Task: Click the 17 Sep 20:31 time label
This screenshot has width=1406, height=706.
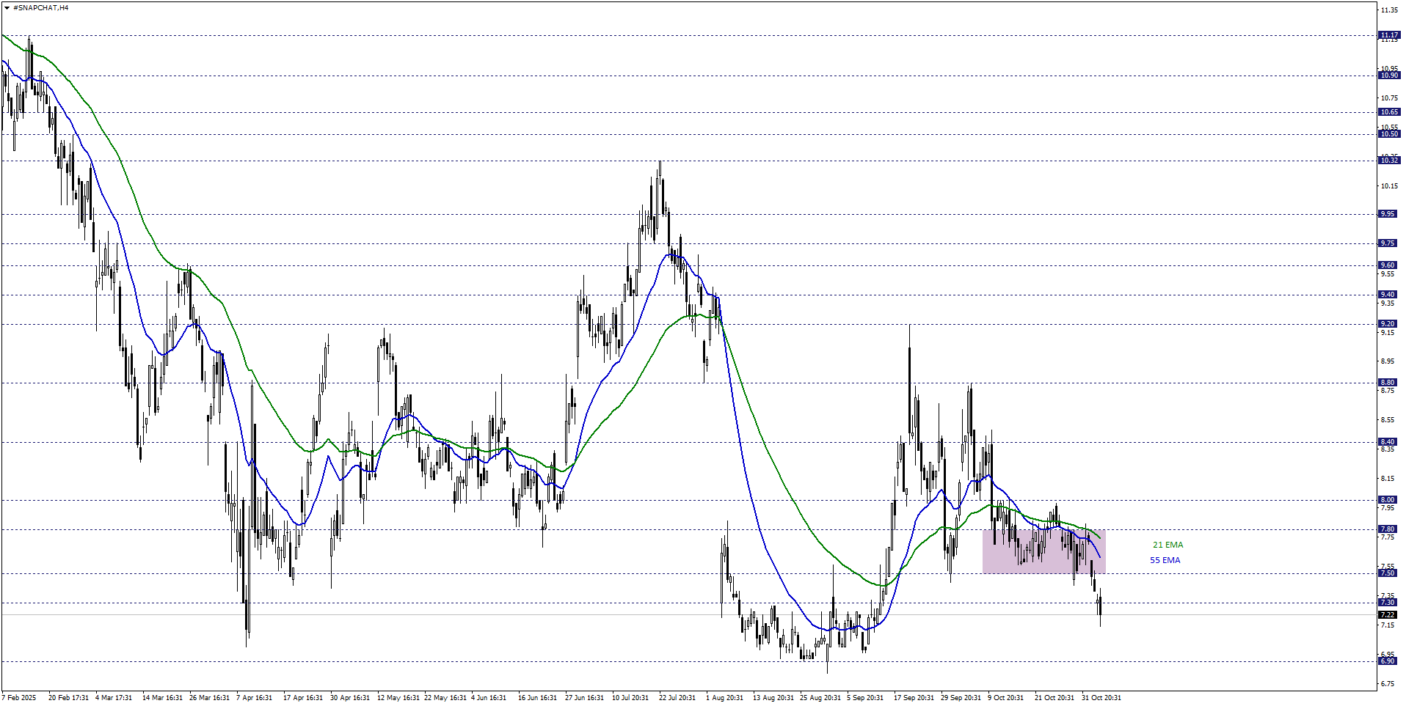Action: 913,698
